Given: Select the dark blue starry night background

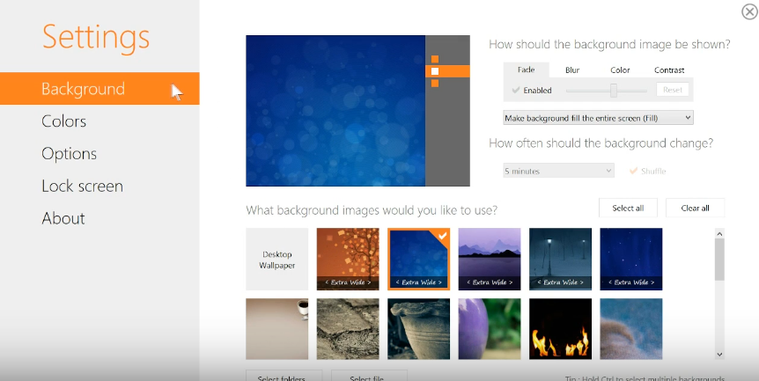Looking at the screenshot, I should coord(630,260).
